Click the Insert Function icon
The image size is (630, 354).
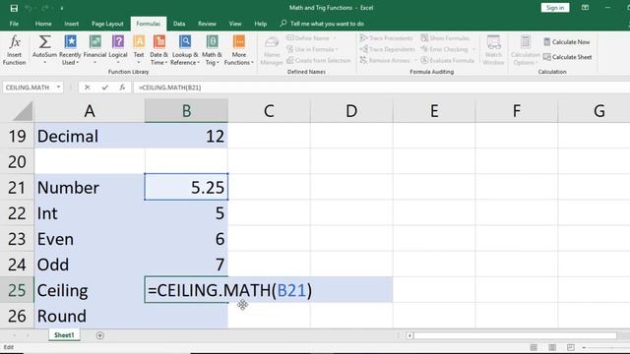(15, 50)
